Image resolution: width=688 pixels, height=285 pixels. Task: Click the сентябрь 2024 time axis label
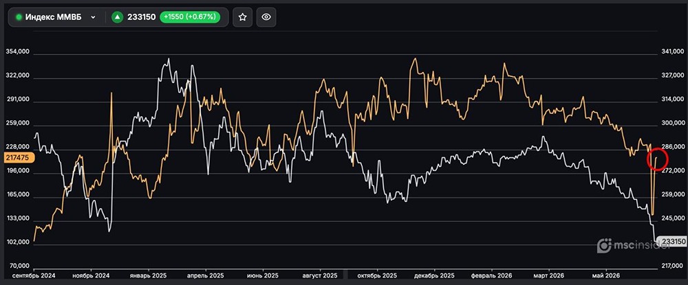click(34, 276)
